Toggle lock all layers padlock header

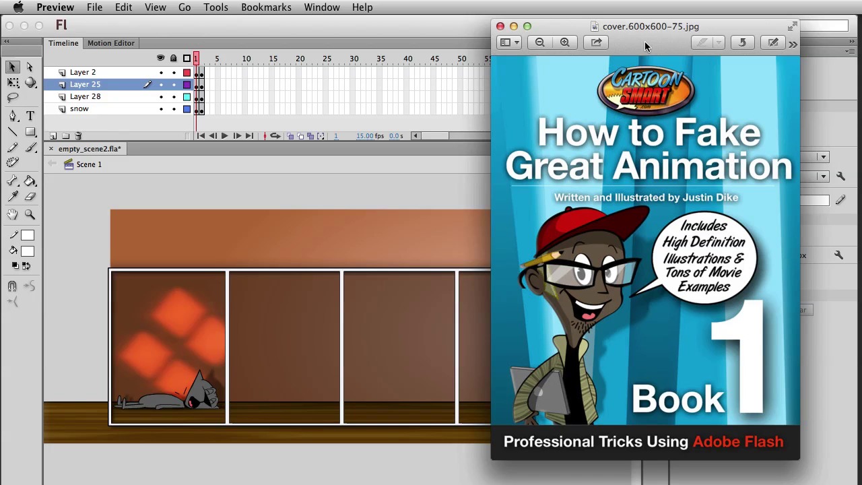(174, 58)
